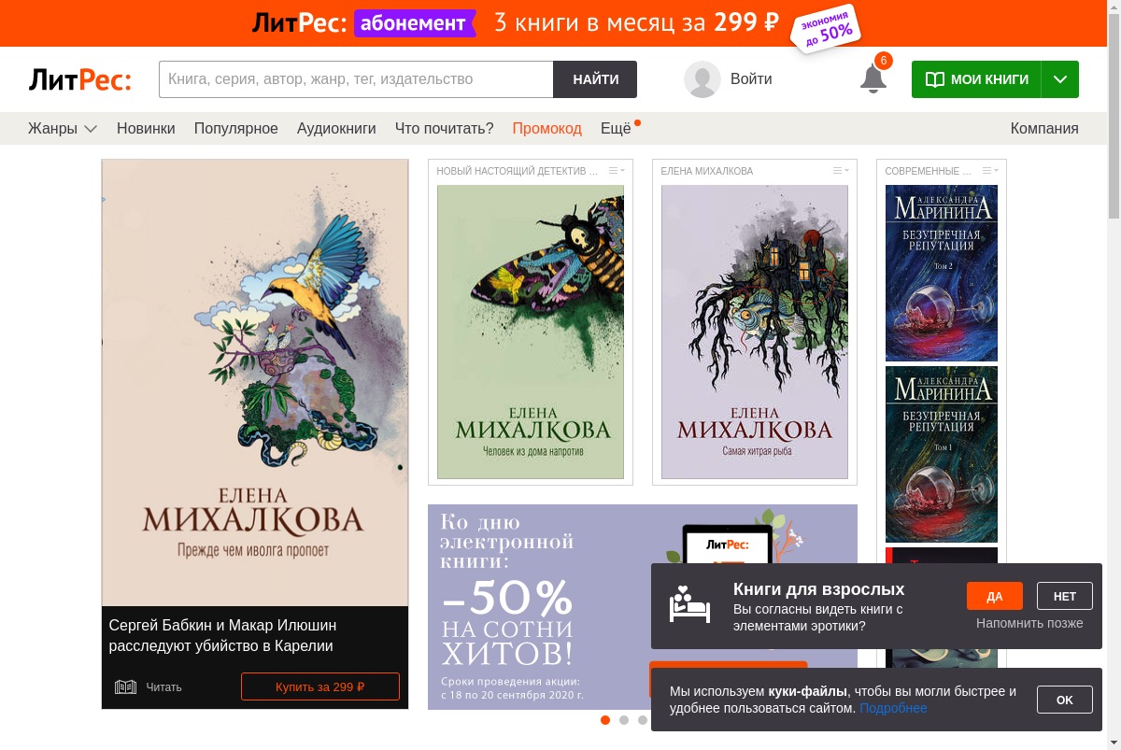Screen dimensions: 1121x750
Task: Open the Новинки menu item
Action: coord(146,129)
